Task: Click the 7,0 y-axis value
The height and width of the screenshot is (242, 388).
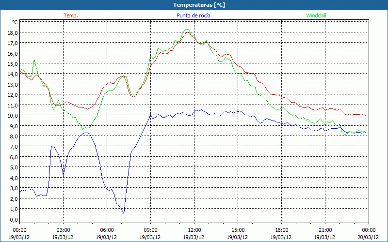Action: pos(14,147)
